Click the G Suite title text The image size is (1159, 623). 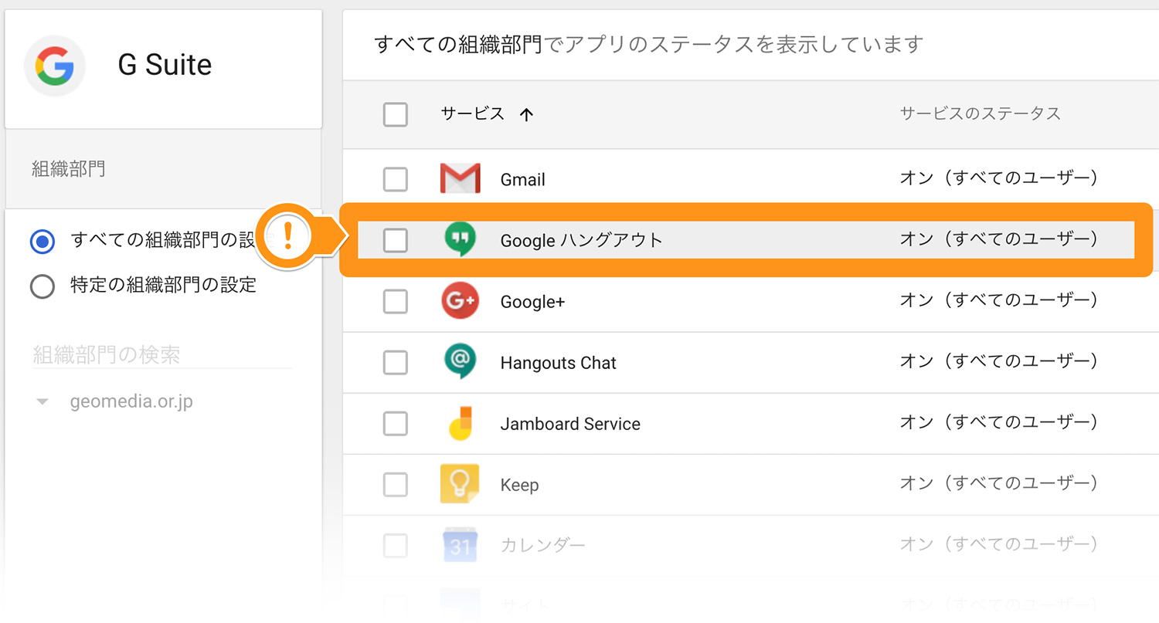[x=165, y=65]
